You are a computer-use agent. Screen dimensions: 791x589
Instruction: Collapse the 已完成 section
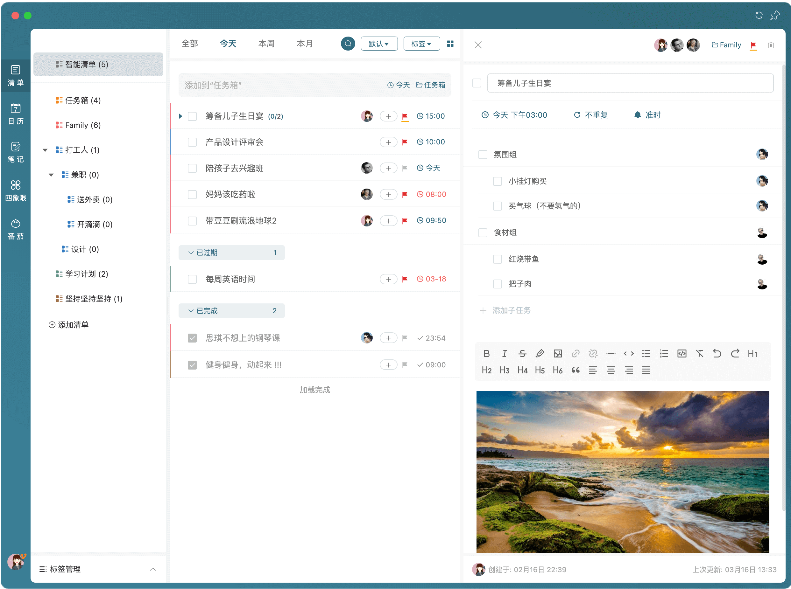[x=191, y=310]
